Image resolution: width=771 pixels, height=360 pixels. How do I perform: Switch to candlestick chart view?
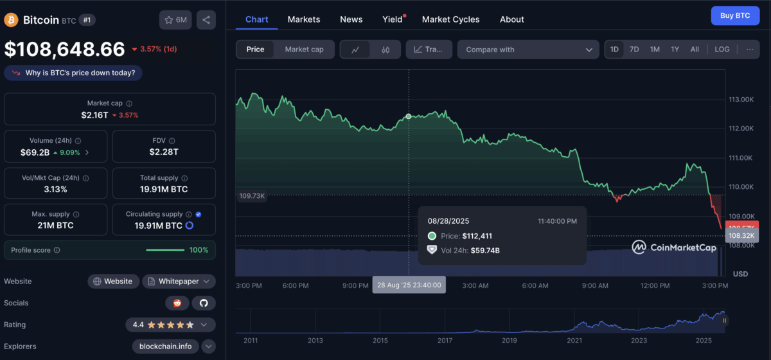(x=385, y=50)
